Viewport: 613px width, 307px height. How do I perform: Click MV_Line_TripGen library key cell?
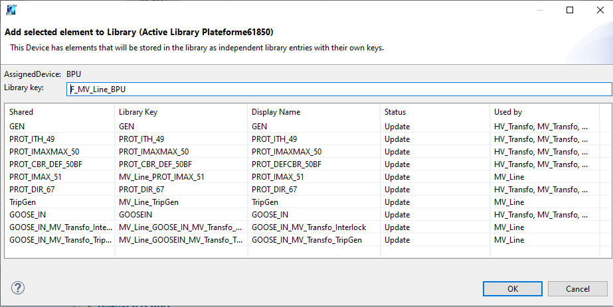point(149,202)
